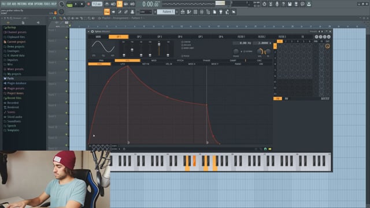Open the channel rack icon
The width and height of the screenshot is (370, 208).
[x=195, y=12]
